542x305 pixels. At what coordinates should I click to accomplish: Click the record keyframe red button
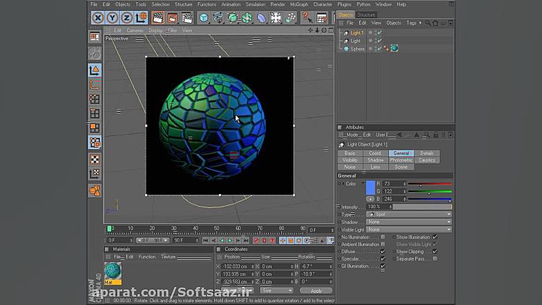click(255, 241)
